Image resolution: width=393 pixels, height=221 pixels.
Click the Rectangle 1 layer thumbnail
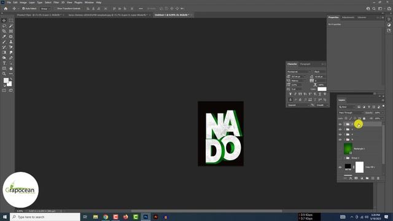click(348, 149)
